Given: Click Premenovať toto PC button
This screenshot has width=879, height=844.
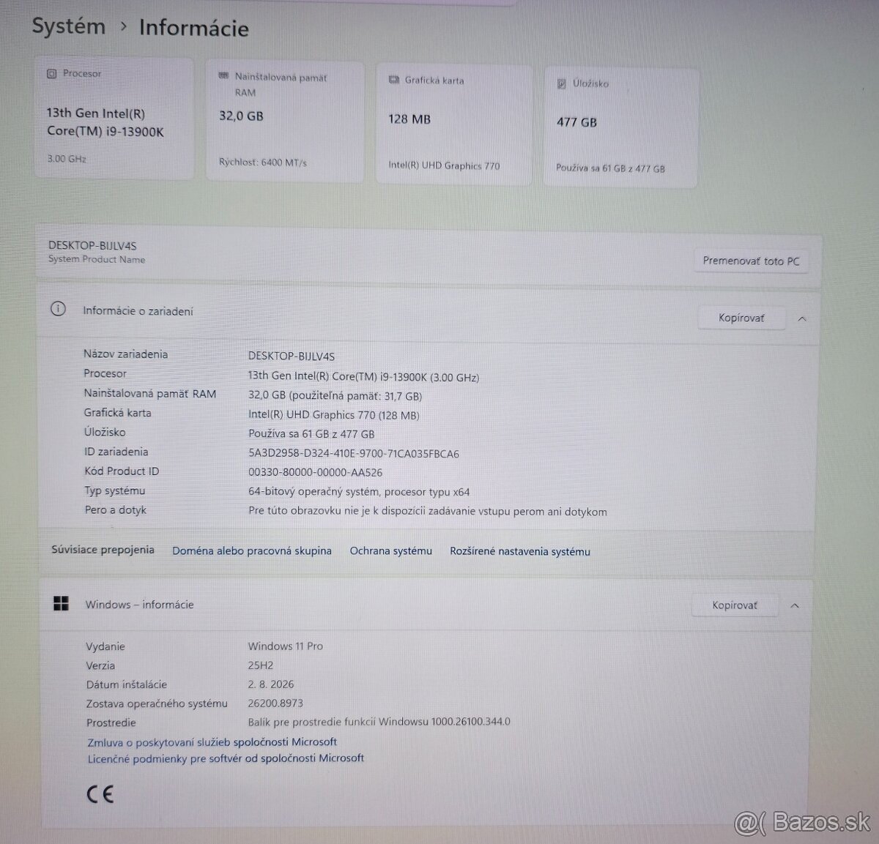Looking at the screenshot, I should coord(751,261).
